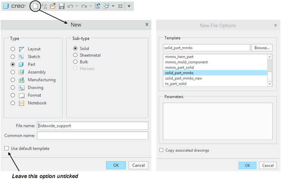Click the Save disk icon

click(62, 6)
